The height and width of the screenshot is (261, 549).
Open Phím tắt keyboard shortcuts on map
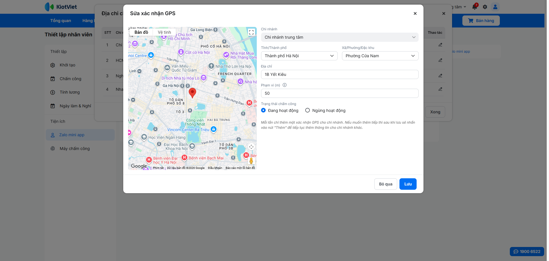click(158, 168)
